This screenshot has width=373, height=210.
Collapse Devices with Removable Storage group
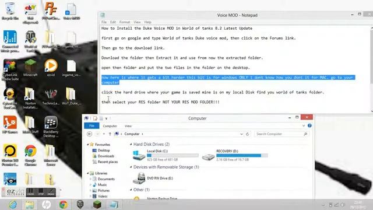(x=131, y=167)
